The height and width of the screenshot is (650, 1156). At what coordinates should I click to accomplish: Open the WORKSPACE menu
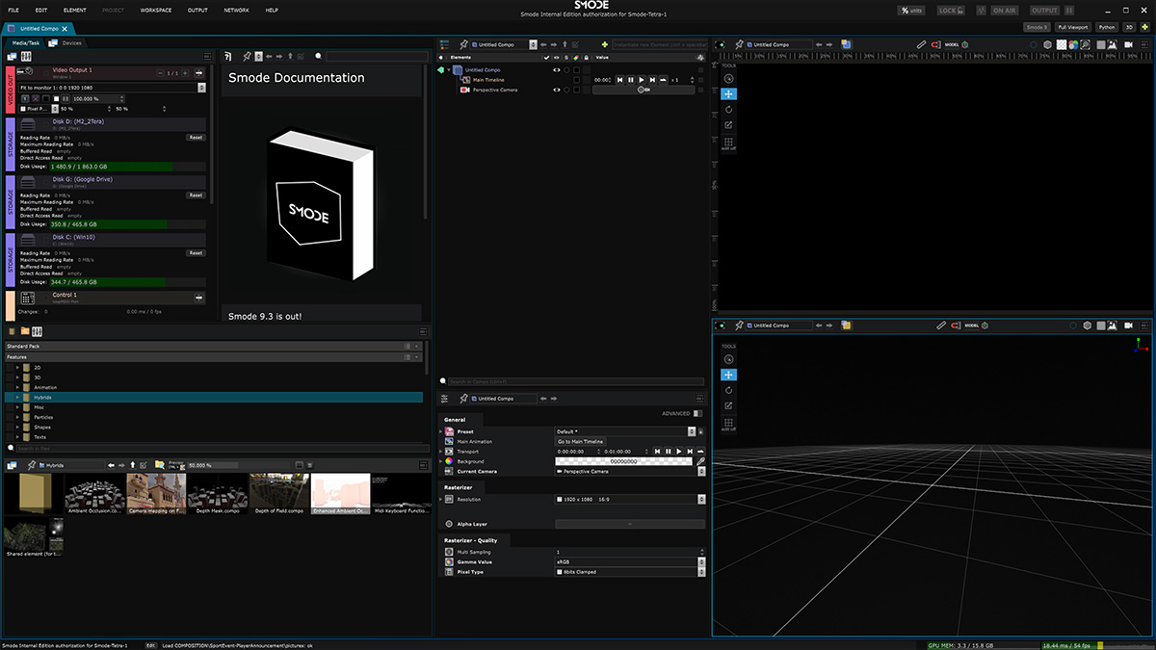click(156, 10)
